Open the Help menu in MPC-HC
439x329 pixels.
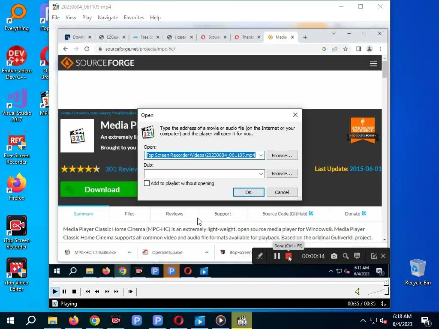click(x=155, y=17)
